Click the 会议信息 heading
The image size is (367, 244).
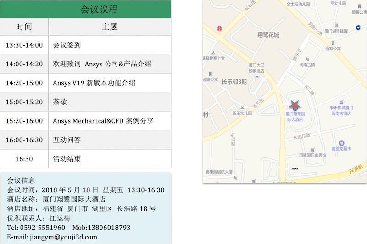click(x=21, y=180)
